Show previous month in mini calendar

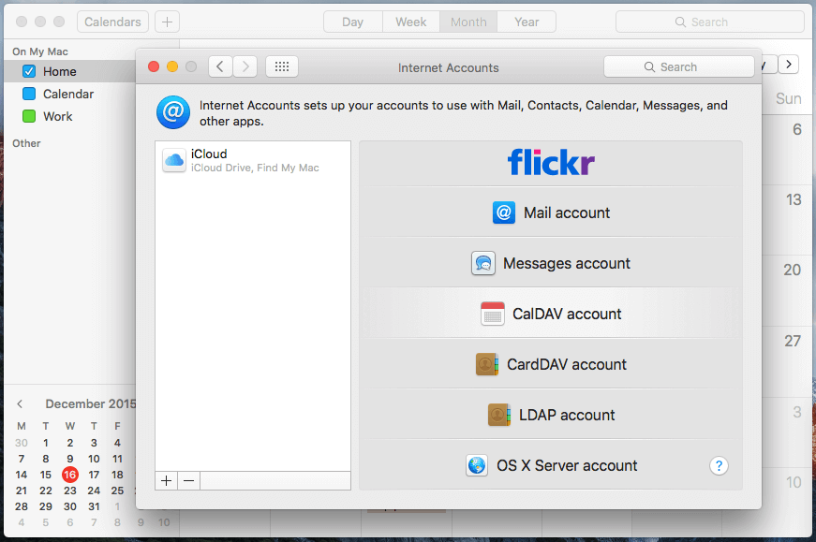coord(20,403)
